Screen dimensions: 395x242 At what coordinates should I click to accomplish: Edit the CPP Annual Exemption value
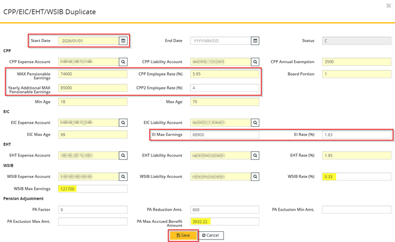357,62
